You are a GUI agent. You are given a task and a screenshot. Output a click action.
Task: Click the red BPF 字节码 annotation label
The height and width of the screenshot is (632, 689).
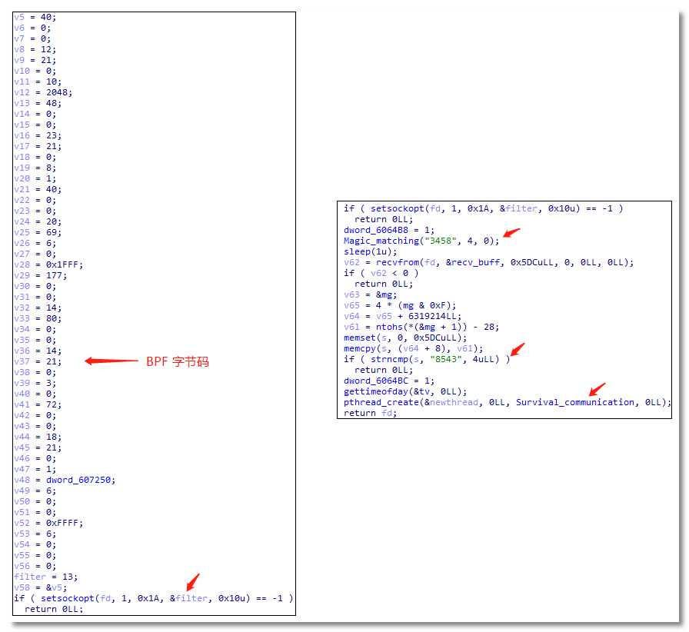(x=177, y=361)
